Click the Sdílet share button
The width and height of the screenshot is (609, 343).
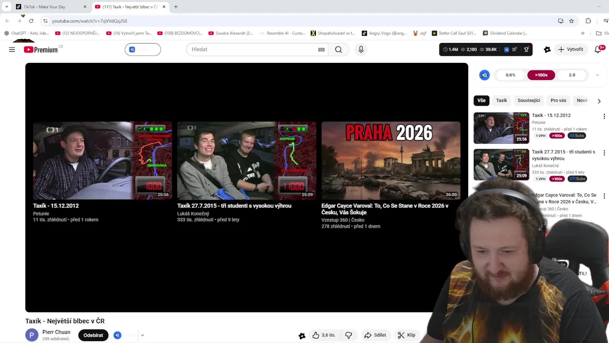click(x=375, y=335)
